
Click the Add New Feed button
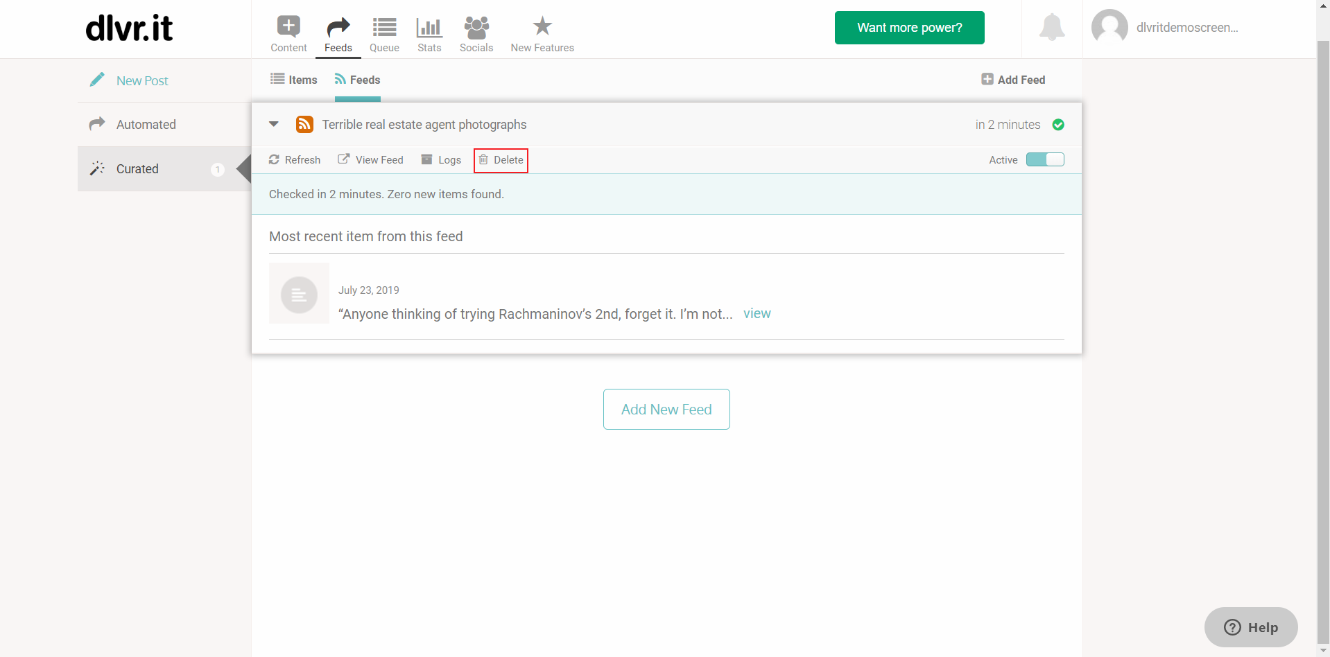click(666, 410)
